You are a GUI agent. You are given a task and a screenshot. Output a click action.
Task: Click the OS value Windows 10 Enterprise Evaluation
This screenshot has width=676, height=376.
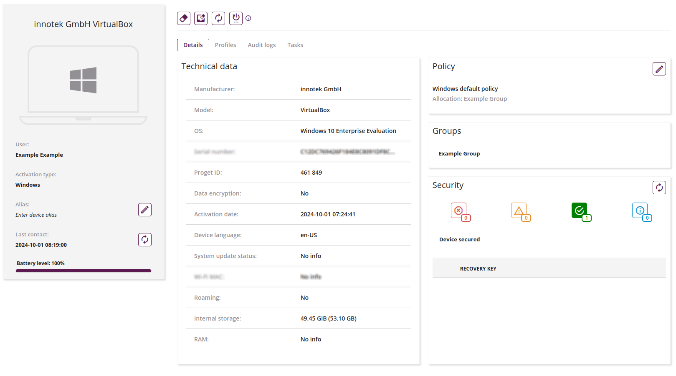[x=348, y=131]
